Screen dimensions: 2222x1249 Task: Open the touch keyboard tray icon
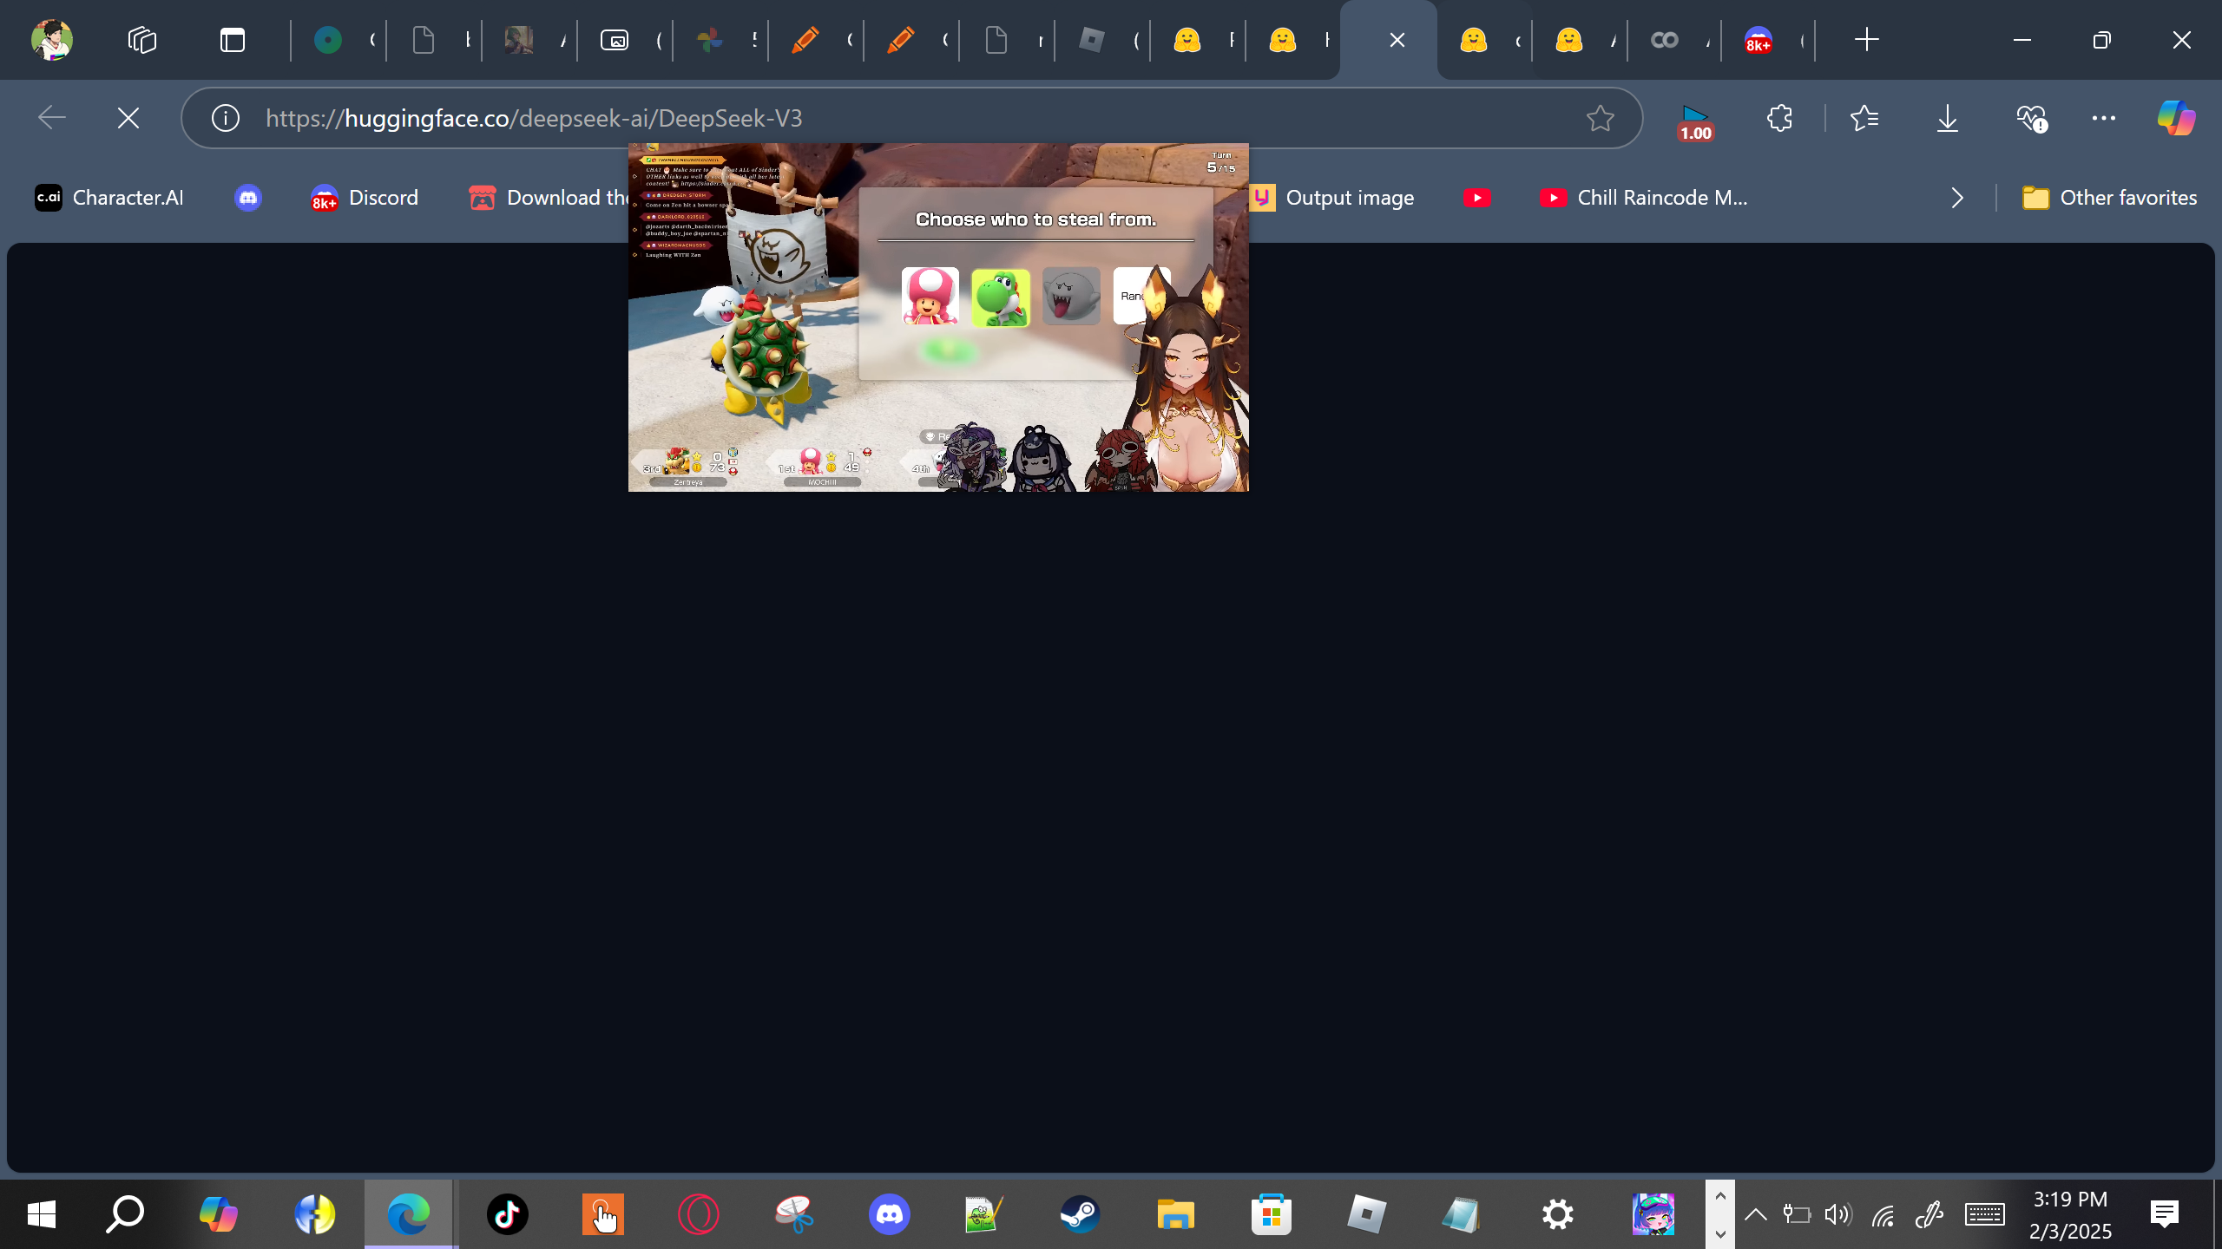1985,1214
